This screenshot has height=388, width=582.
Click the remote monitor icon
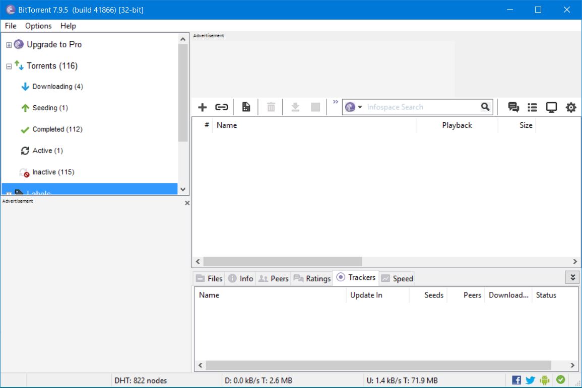(552, 107)
